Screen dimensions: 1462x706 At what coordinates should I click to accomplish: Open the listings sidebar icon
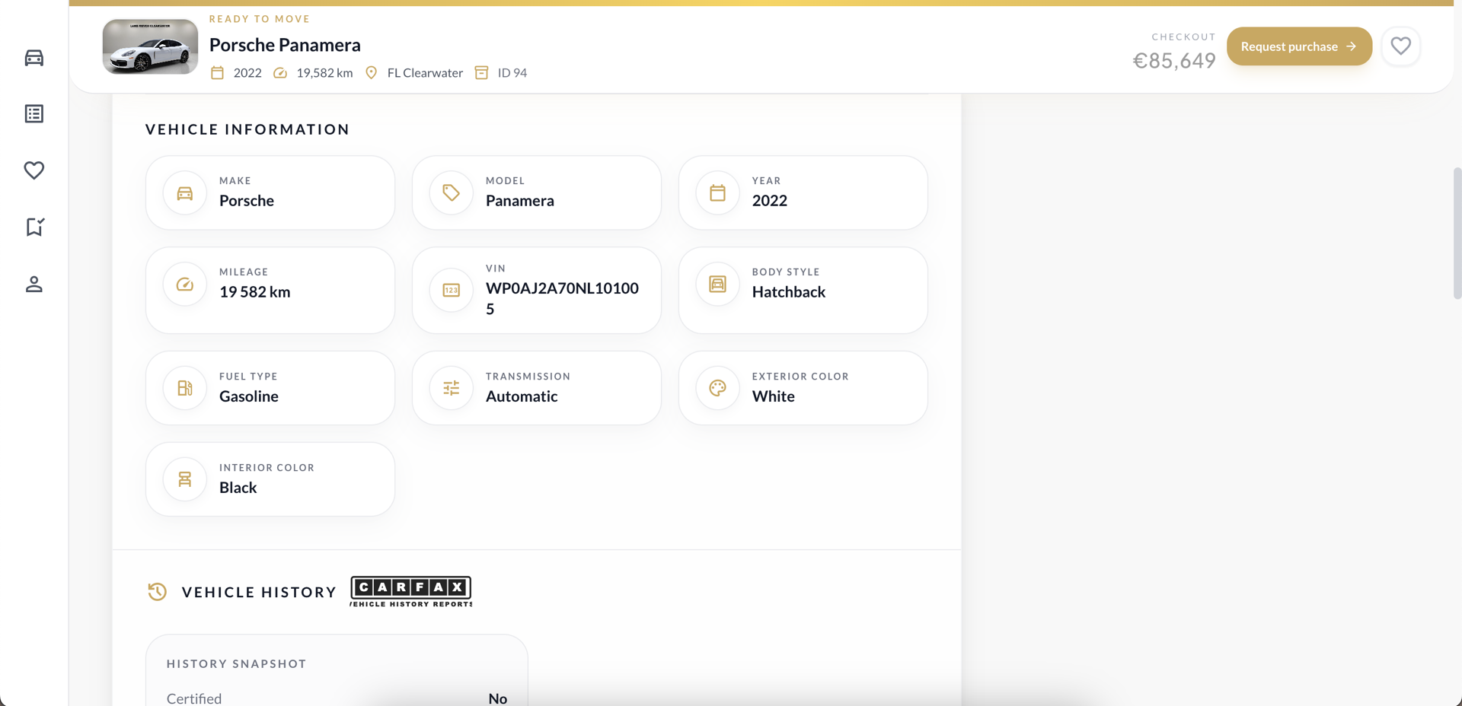tap(34, 114)
